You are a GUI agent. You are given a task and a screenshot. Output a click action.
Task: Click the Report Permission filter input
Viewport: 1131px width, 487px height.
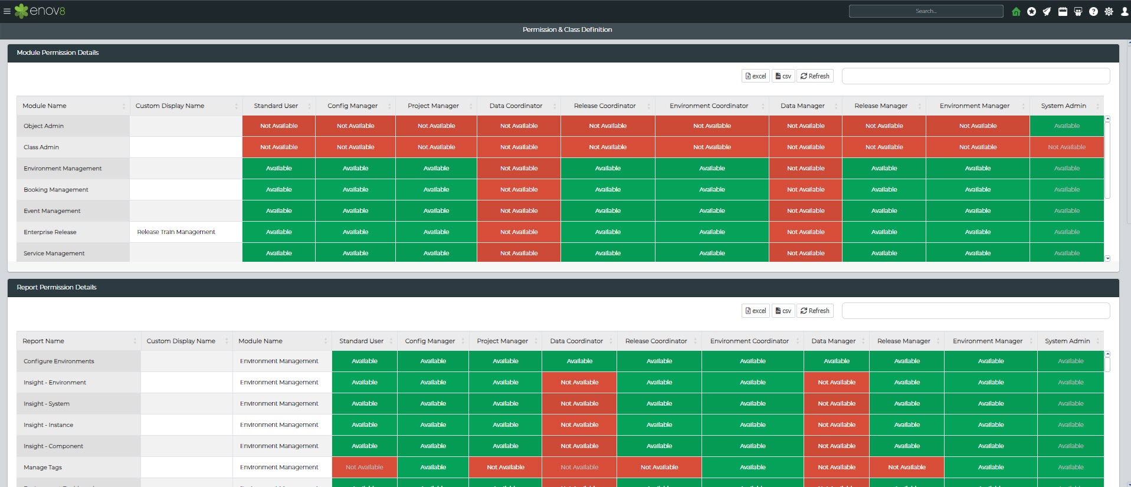tap(976, 311)
